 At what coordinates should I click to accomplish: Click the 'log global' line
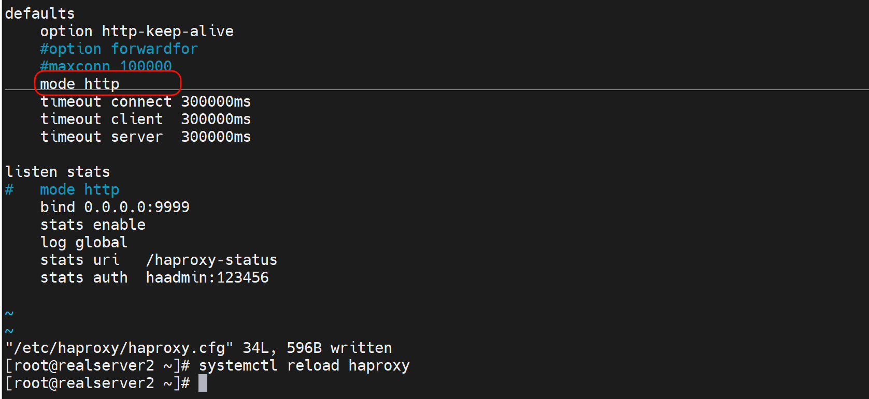coord(84,242)
